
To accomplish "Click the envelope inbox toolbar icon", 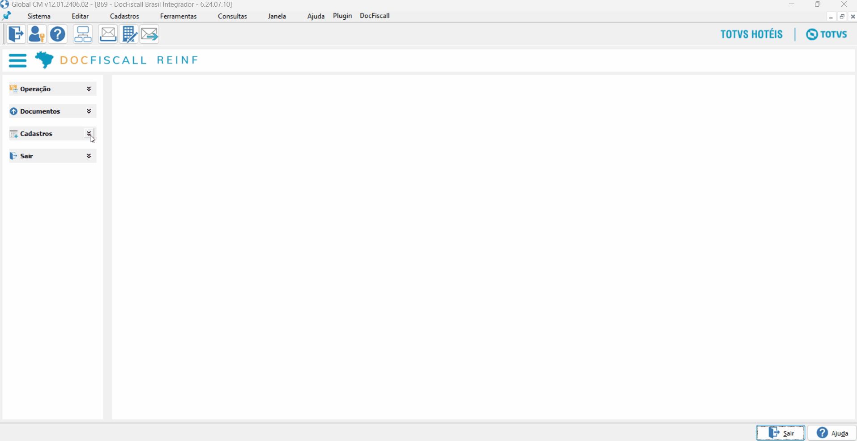I will (x=108, y=34).
